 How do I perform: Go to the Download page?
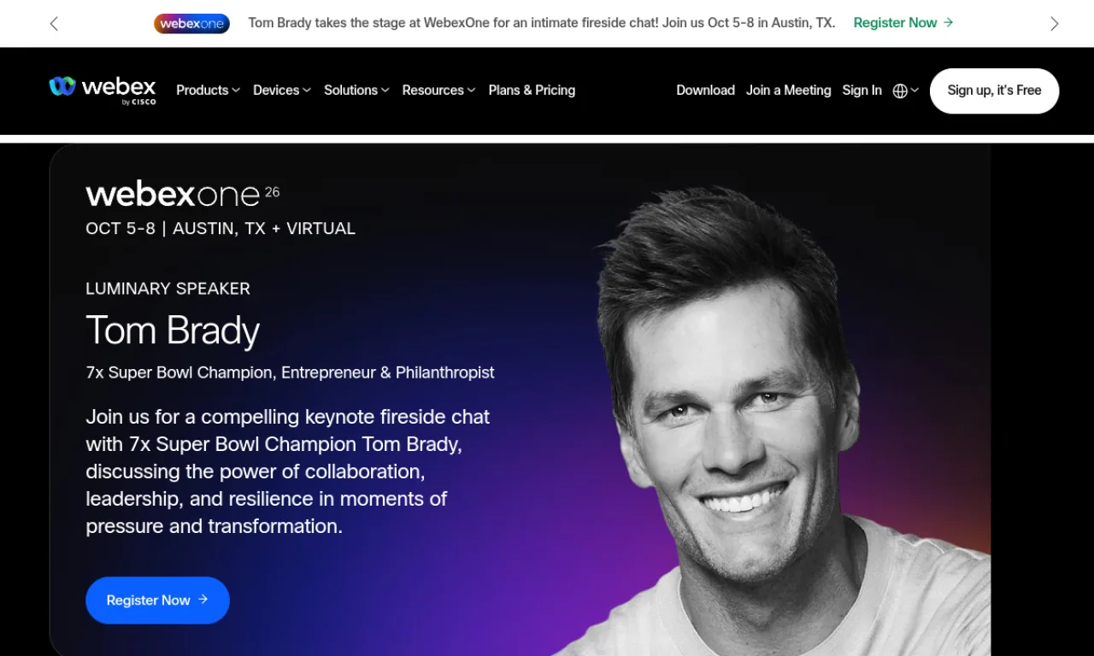[705, 91]
